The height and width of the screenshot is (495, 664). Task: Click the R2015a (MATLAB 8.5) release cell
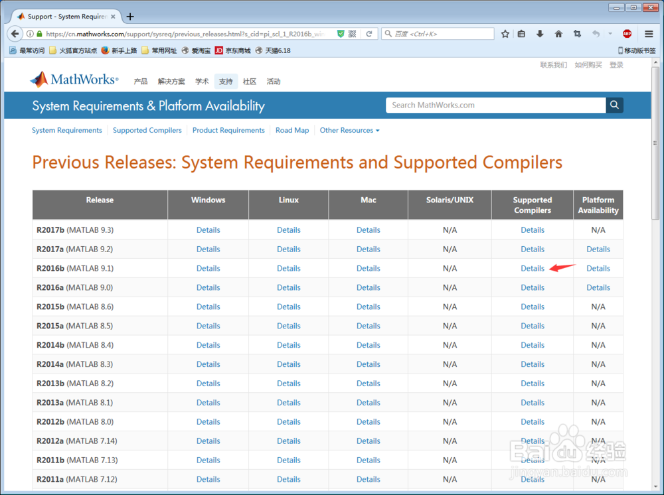click(x=100, y=326)
